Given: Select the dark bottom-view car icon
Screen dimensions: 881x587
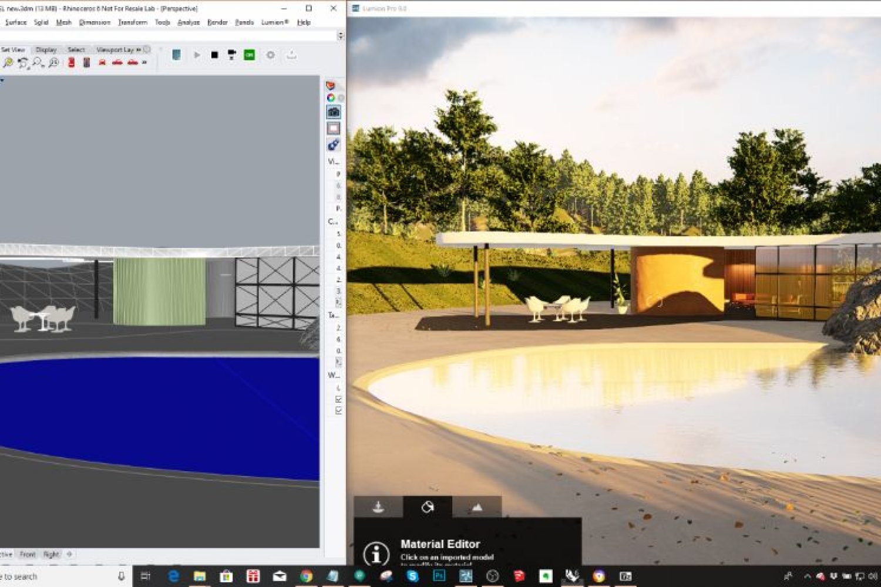Looking at the screenshot, I should click(86, 62).
